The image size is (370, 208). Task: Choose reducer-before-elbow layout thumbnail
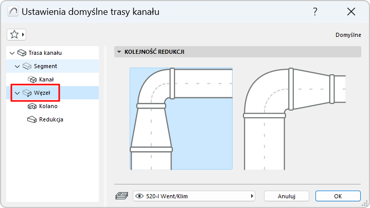coord(181,118)
